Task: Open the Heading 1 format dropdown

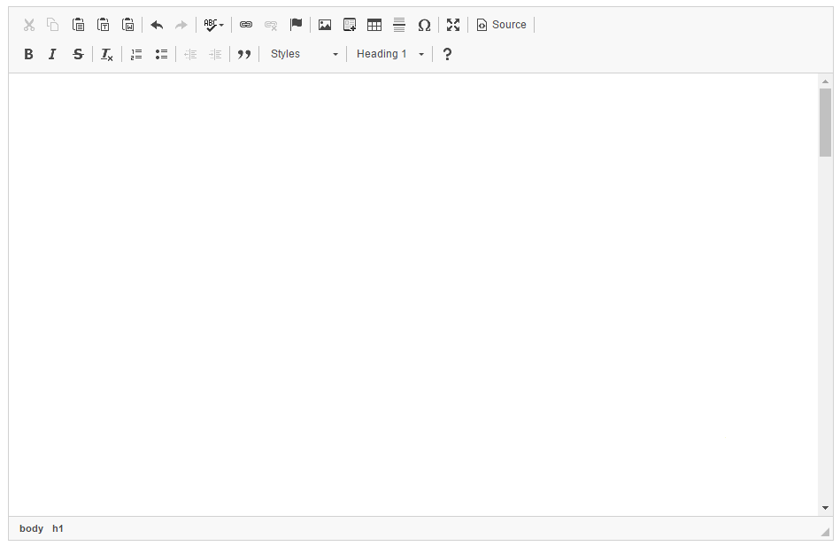Action: click(390, 54)
